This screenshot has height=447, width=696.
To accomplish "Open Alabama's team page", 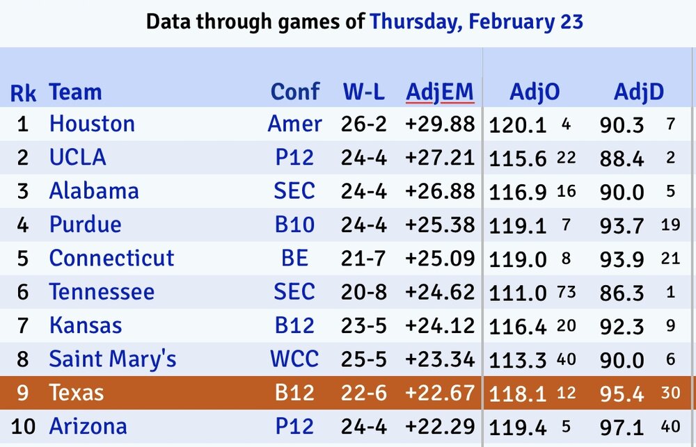I will [94, 191].
